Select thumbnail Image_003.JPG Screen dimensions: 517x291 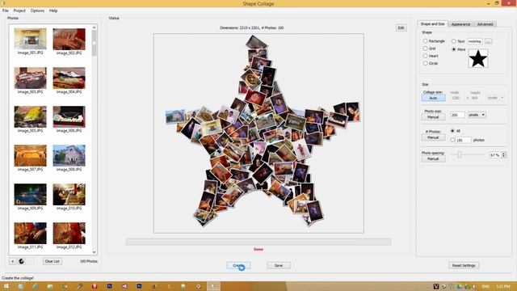(x=30, y=80)
